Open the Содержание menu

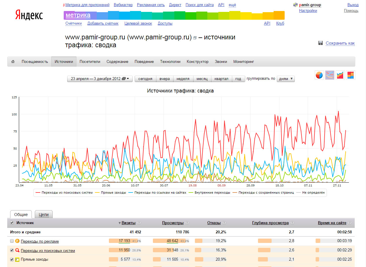(117, 61)
